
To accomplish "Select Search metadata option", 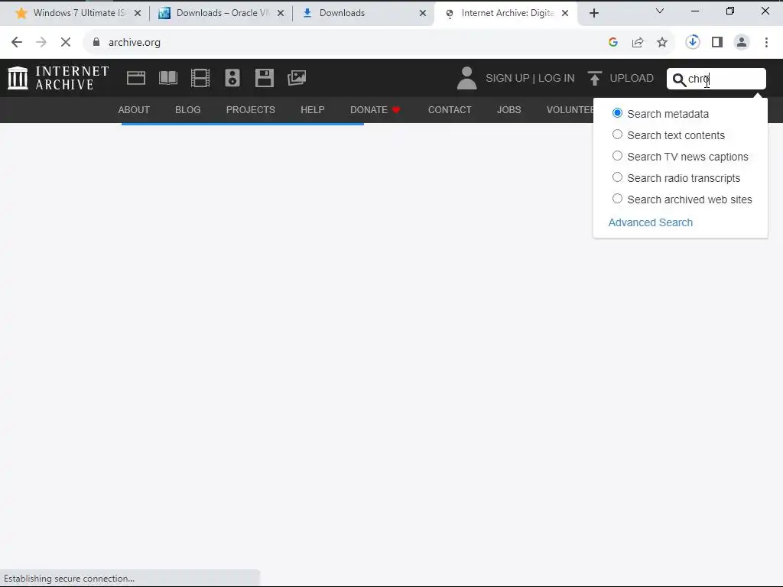I will pos(617,113).
